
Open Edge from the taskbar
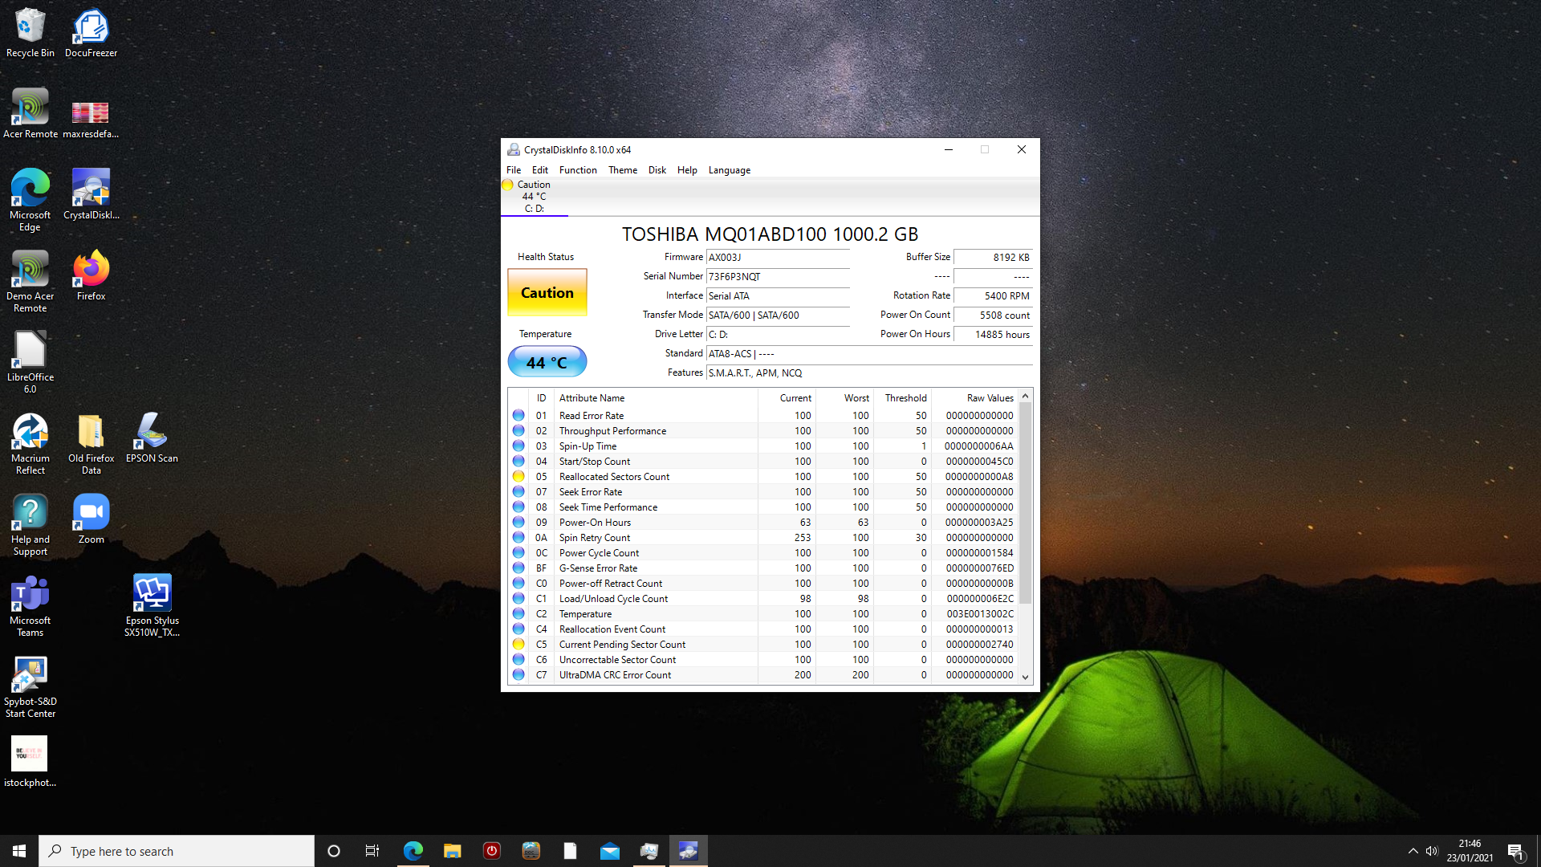click(413, 851)
